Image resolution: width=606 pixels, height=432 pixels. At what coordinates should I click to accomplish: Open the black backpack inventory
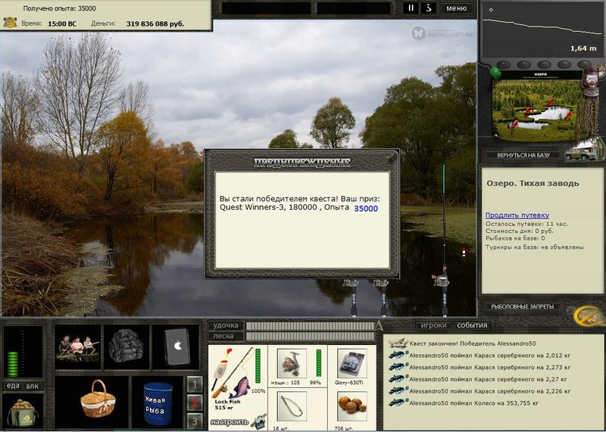click(x=127, y=347)
